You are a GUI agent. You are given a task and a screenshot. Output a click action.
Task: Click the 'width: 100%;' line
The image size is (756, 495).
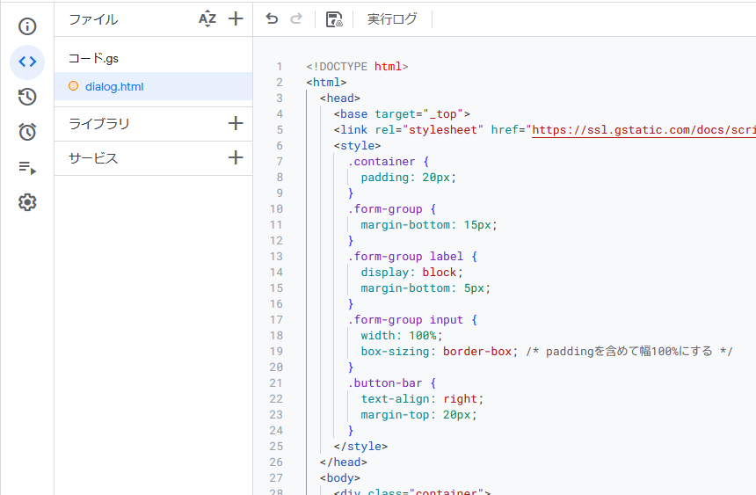tap(402, 335)
